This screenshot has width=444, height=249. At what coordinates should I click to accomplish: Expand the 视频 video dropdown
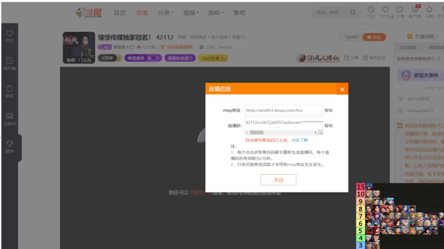tap(190, 13)
